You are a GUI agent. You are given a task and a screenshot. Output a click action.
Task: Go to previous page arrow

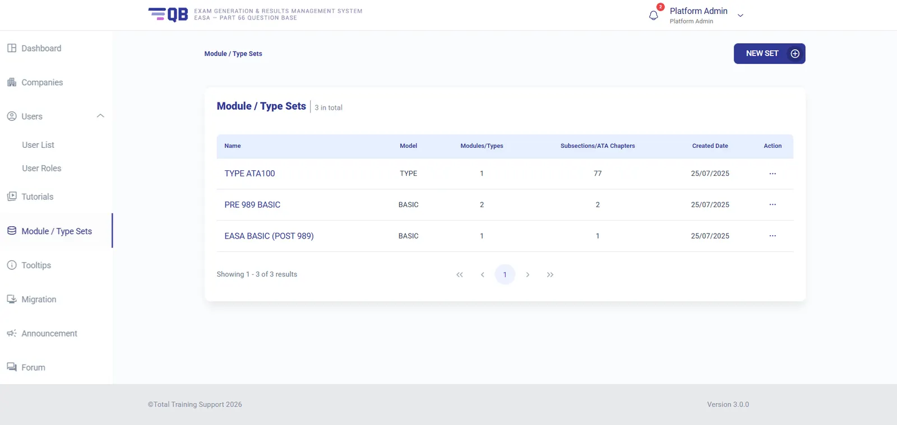coord(482,274)
